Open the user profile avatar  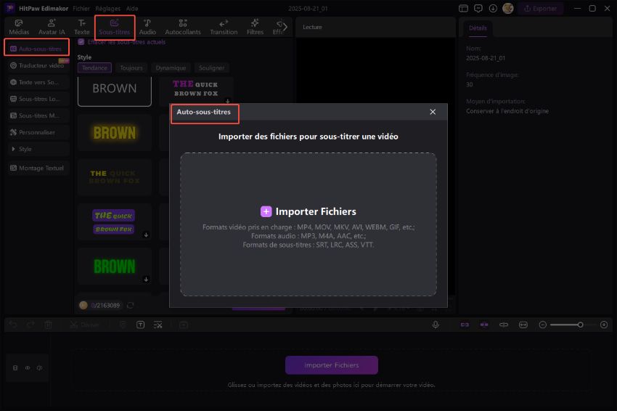point(508,8)
